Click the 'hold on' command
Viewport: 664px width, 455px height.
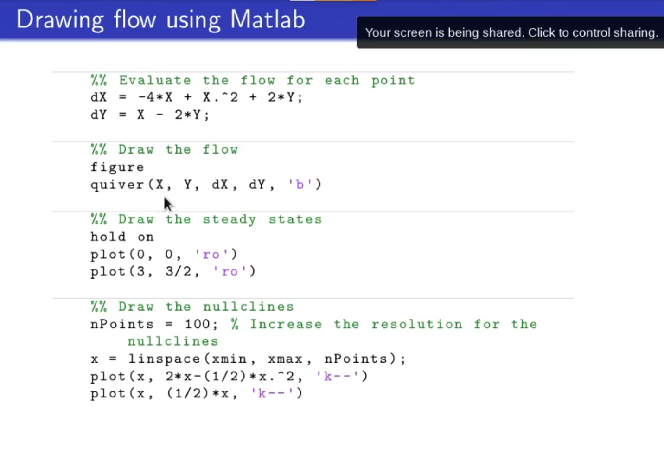122,237
